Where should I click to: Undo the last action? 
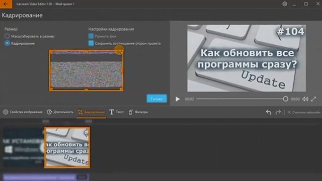click(269, 112)
